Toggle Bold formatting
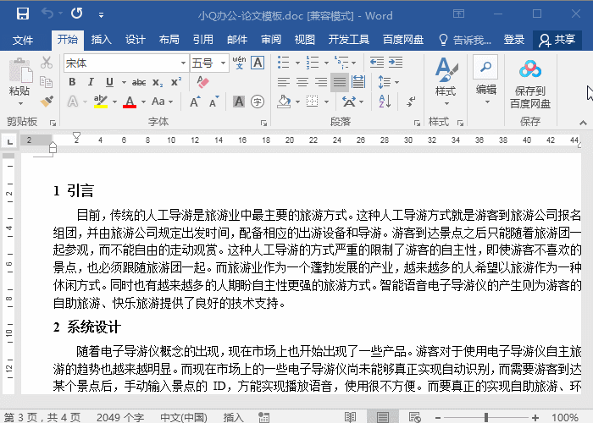This screenshot has height=423, width=593. (71, 82)
